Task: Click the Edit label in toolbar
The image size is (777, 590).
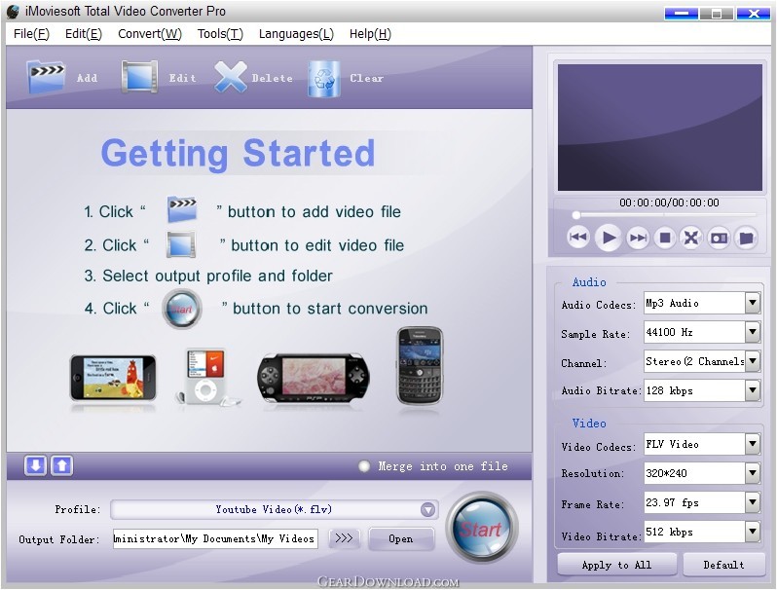Action: [x=182, y=78]
